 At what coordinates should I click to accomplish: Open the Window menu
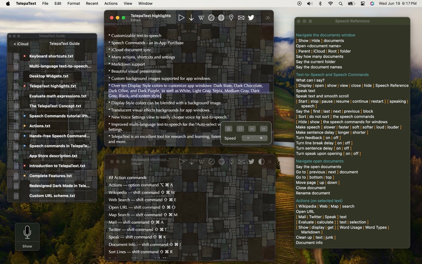click(145, 4)
